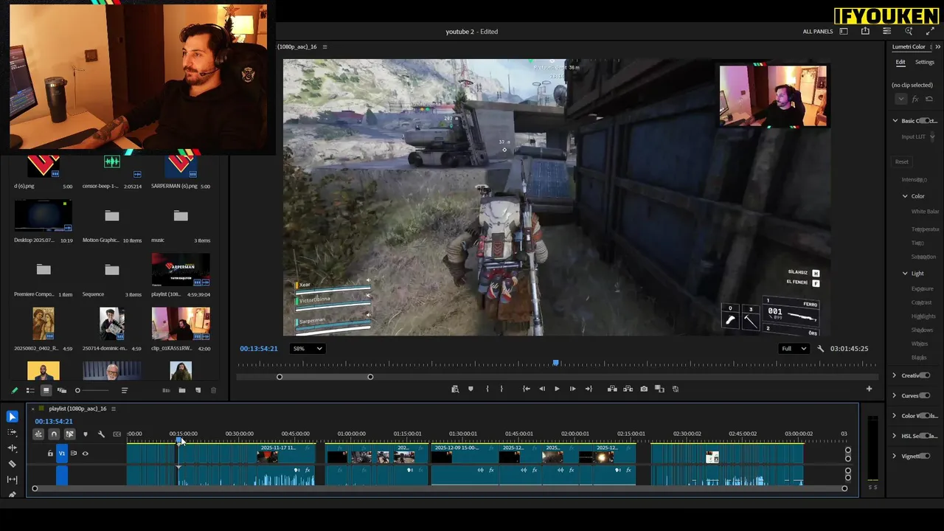This screenshot has width=944, height=531.
Task: Open playlist (1080p_aac)_16 timeline panel menu
Action: [x=113, y=409]
